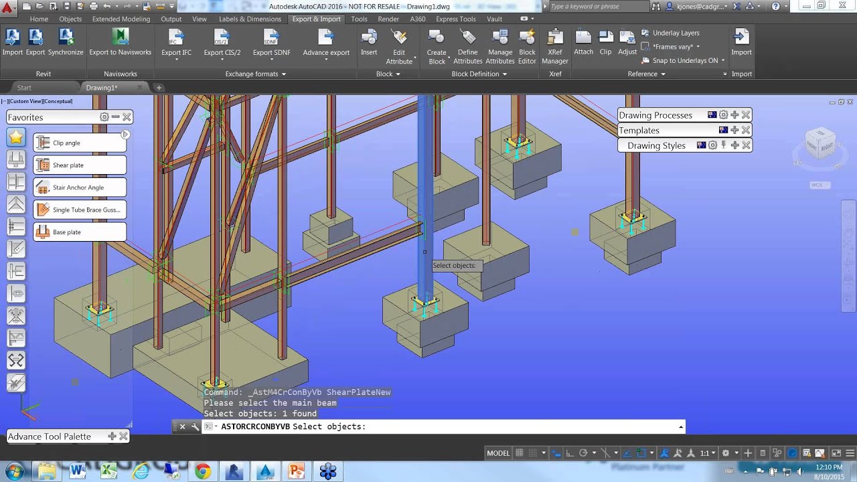Open the Express Tools tab
The width and height of the screenshot is (857, 482).
(456, 19)
